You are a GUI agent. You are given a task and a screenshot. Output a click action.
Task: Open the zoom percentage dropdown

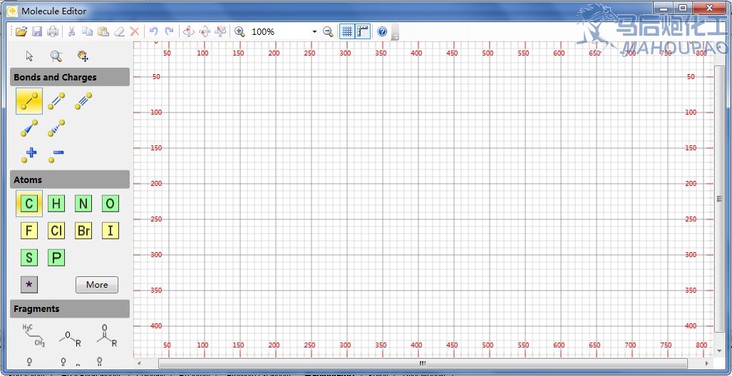(x=314, y=32)
